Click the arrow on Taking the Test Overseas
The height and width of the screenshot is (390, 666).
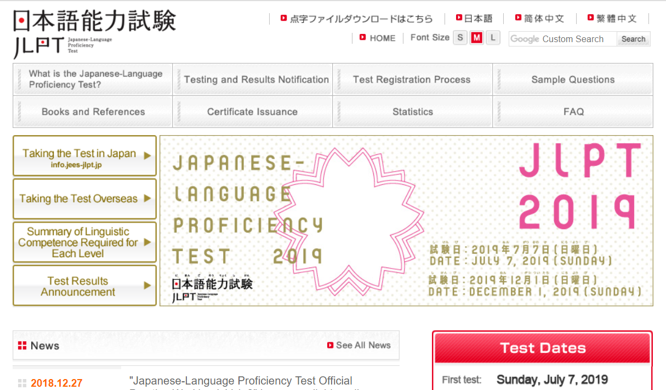coord(147,199)
